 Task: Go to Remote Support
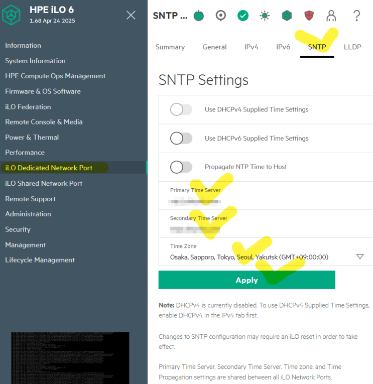click(30, 199)
